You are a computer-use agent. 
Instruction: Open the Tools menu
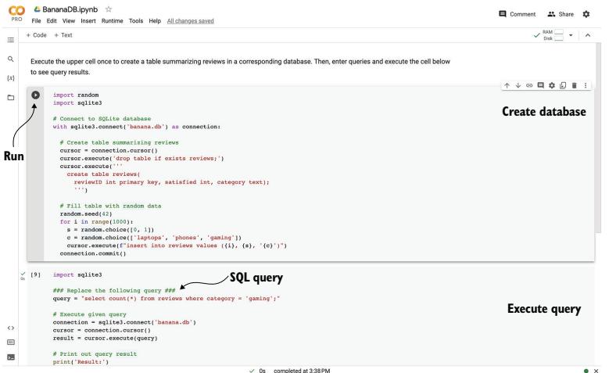pos(132,20)
